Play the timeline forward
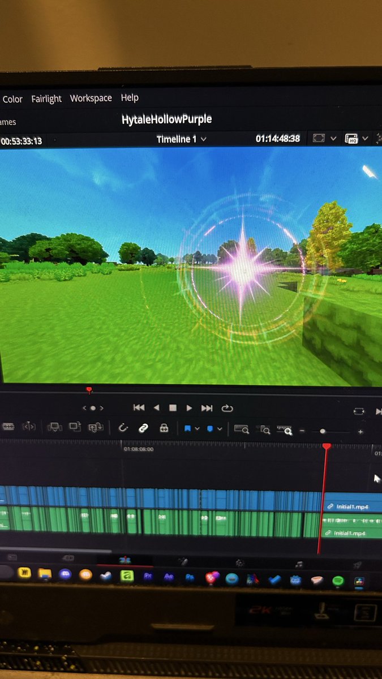The height and width of the screenshot is (679, 382). click(190, 407)
